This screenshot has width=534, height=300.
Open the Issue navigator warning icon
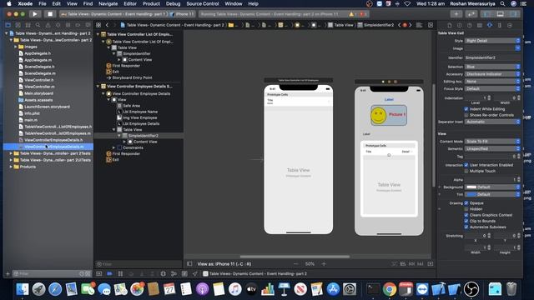[48, 25]
